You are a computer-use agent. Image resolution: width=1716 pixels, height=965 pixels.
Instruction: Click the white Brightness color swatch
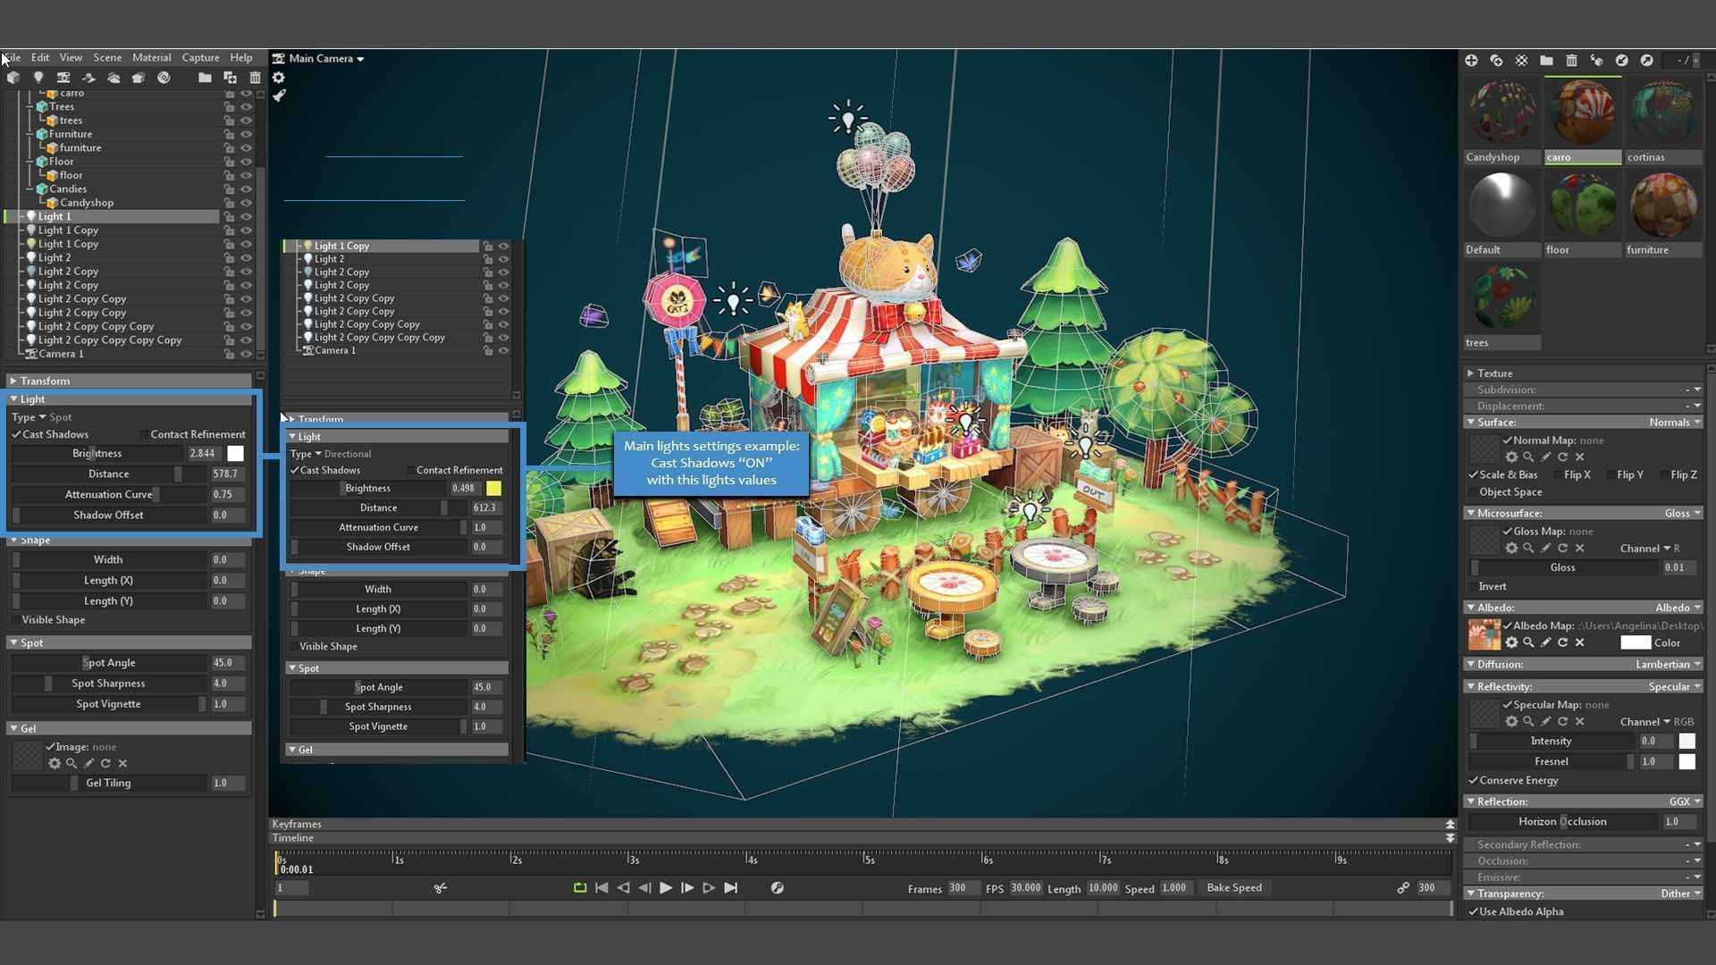pos(235,453)
